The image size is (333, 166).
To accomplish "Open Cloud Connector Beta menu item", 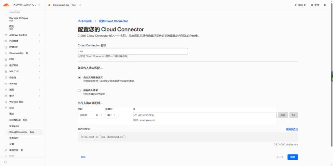I will pyautogui.click(x=25, y=132).
